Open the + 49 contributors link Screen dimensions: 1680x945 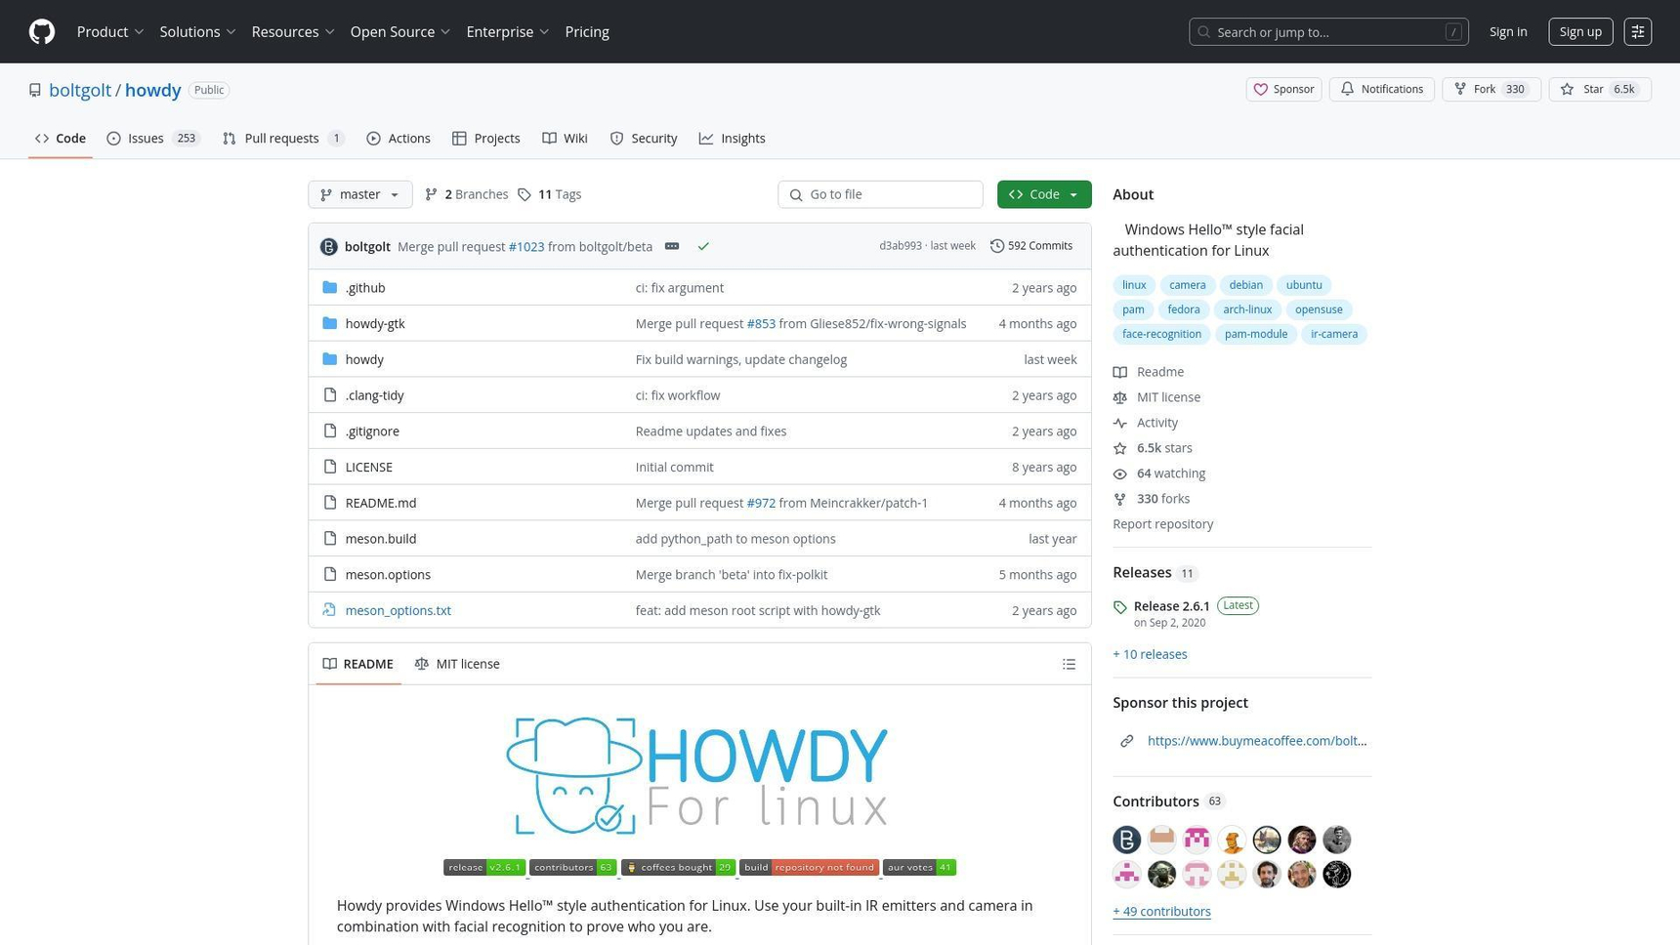click(x=1161, y=911)
